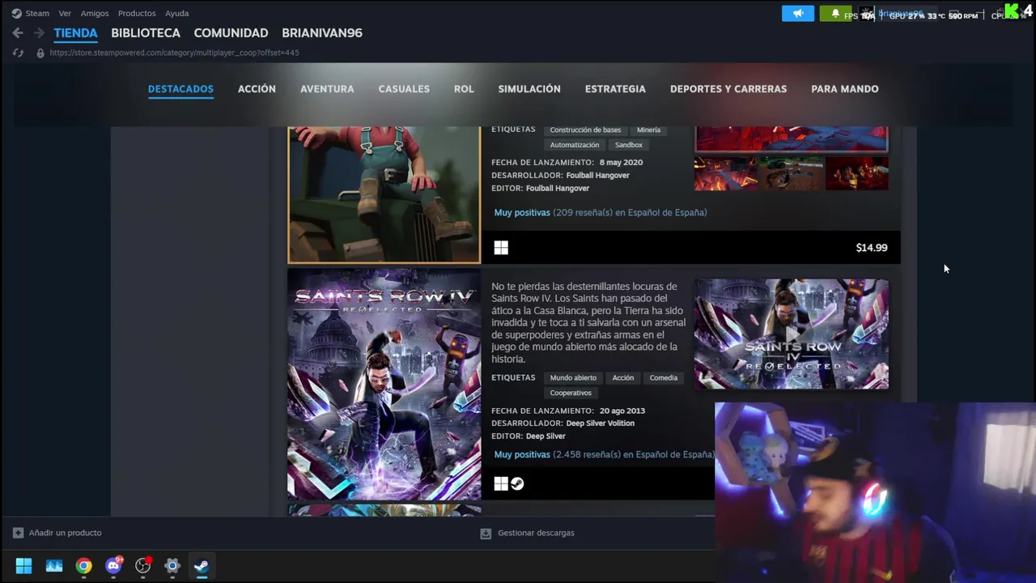1036x583 pixels.
Task: Click the padlock icon beside the URL
Action: pyautogui.click(x=40, y=53)
